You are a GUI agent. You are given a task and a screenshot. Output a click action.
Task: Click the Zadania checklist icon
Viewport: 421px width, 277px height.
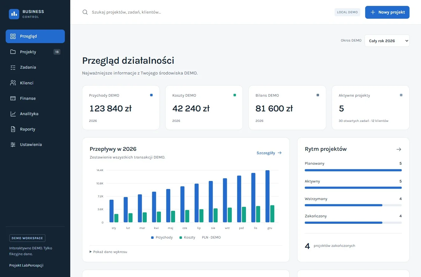[x=13, y=67]
